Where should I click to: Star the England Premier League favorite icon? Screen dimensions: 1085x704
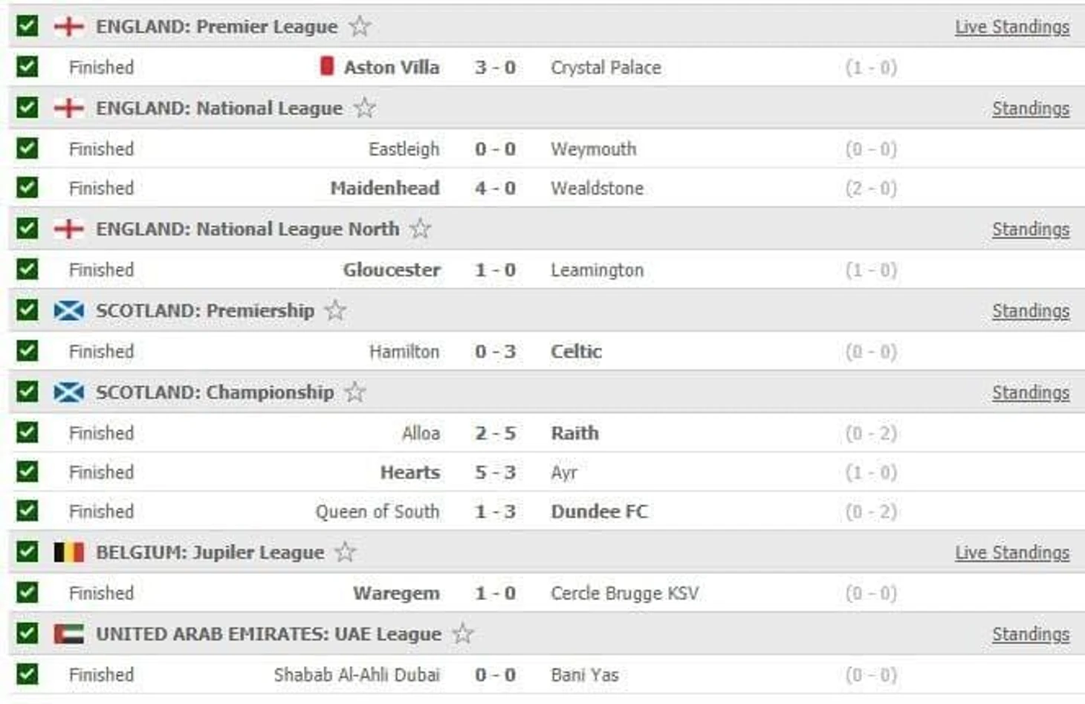(360, 26)
